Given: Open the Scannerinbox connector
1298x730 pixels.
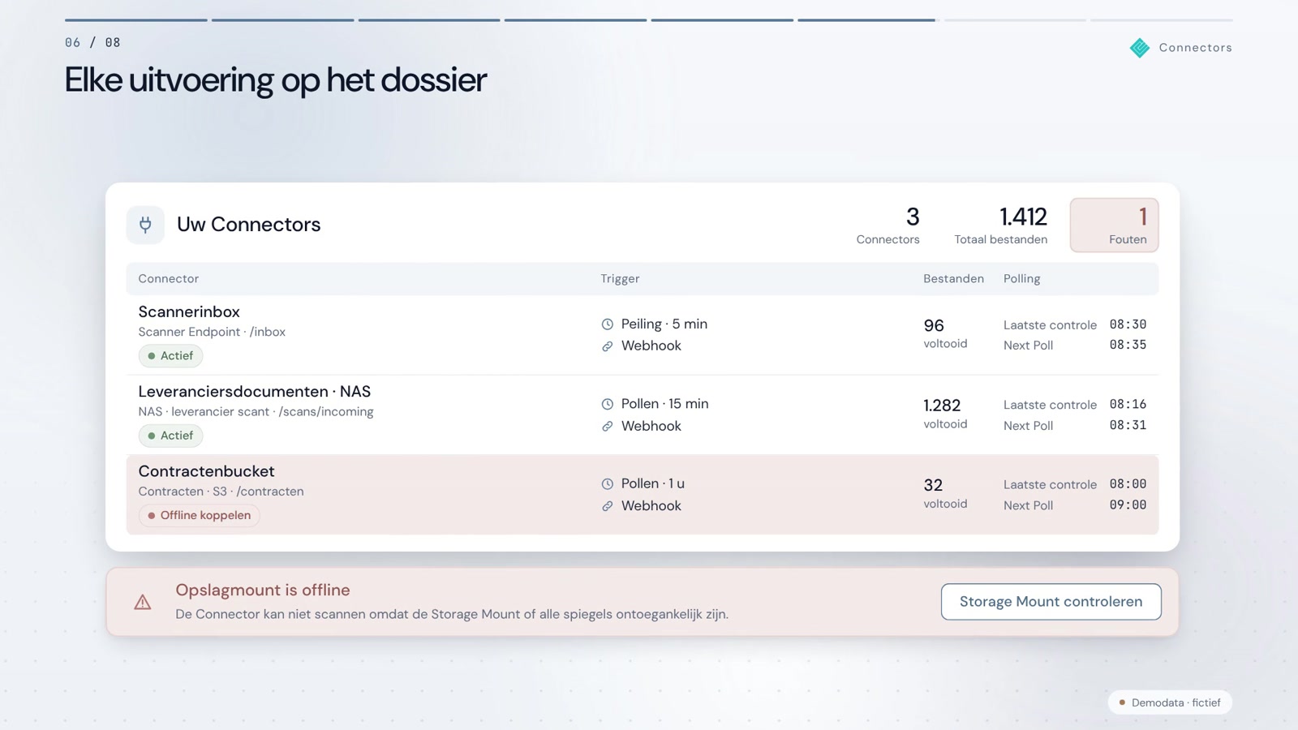Looking at the screenshot, I should (x=643, y=335).
